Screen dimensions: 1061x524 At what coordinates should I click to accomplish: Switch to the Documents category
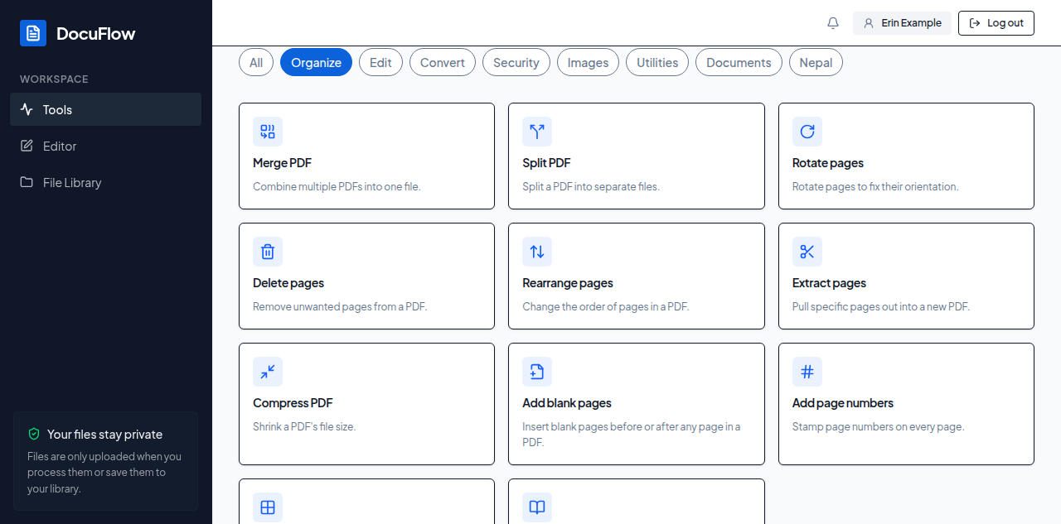pyautogui.click(x=739, y=62)
